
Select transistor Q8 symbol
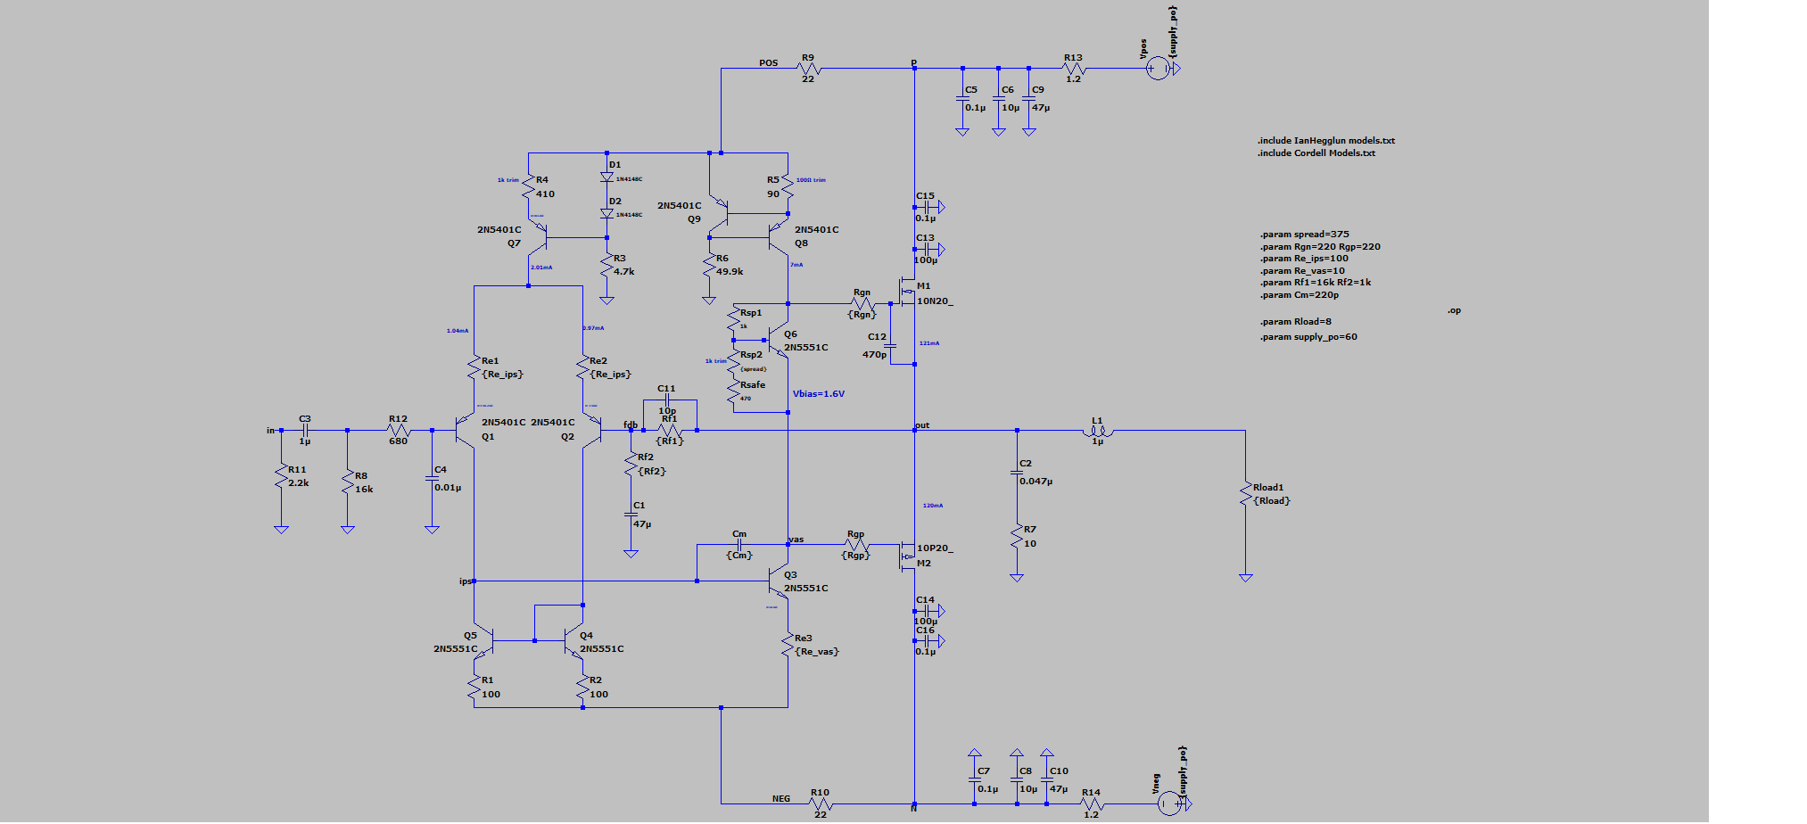778,237
